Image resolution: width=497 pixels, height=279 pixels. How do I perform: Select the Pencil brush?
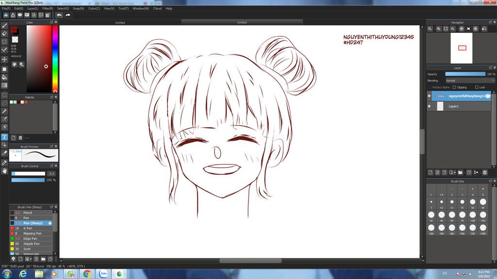(31, 213)
